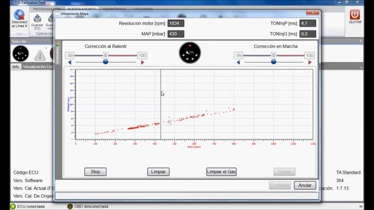This screenshot has height=210, width=374.
Task: Click the Ralentí slider 0 center value box
Action: click(x=105, y=55)
